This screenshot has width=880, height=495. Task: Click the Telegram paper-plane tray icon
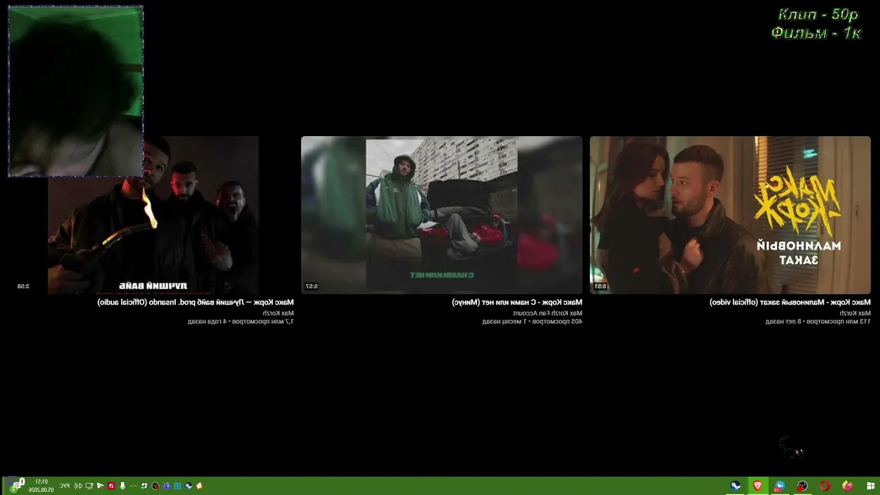point(100,486)
